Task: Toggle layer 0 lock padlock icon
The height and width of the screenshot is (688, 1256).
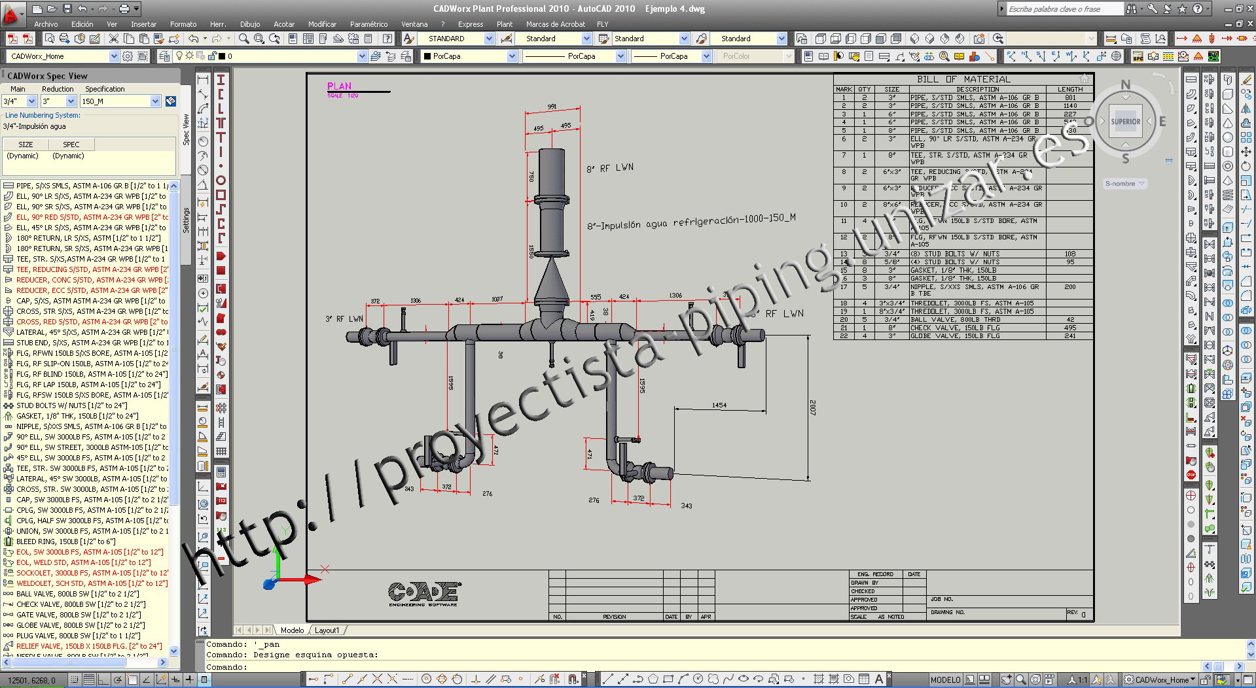Action: coord(211,56)
